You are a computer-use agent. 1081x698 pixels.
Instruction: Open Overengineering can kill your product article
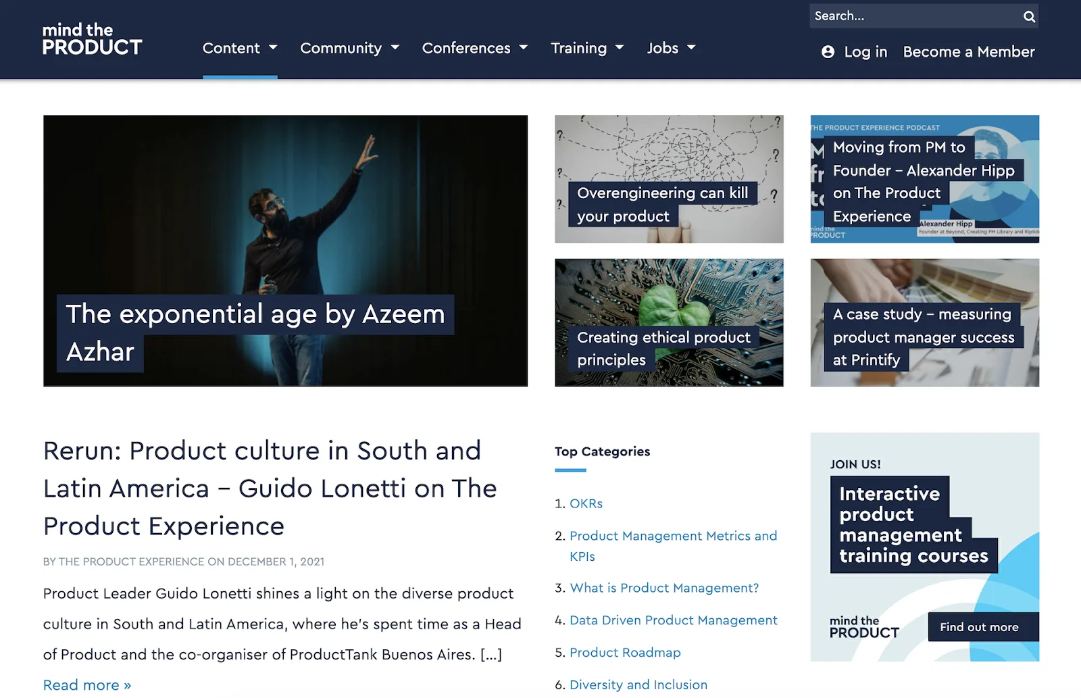669,179
